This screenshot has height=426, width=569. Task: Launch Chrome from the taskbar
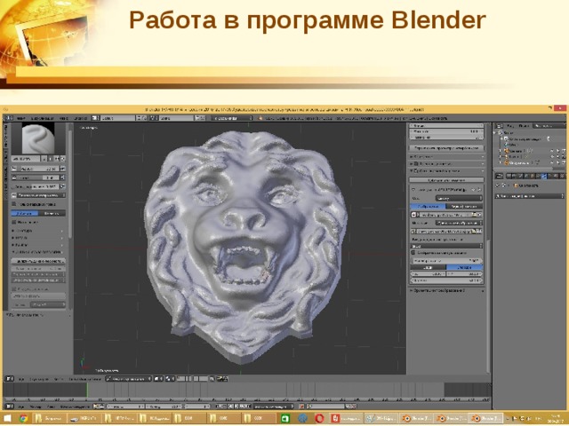tap(24, 418)
